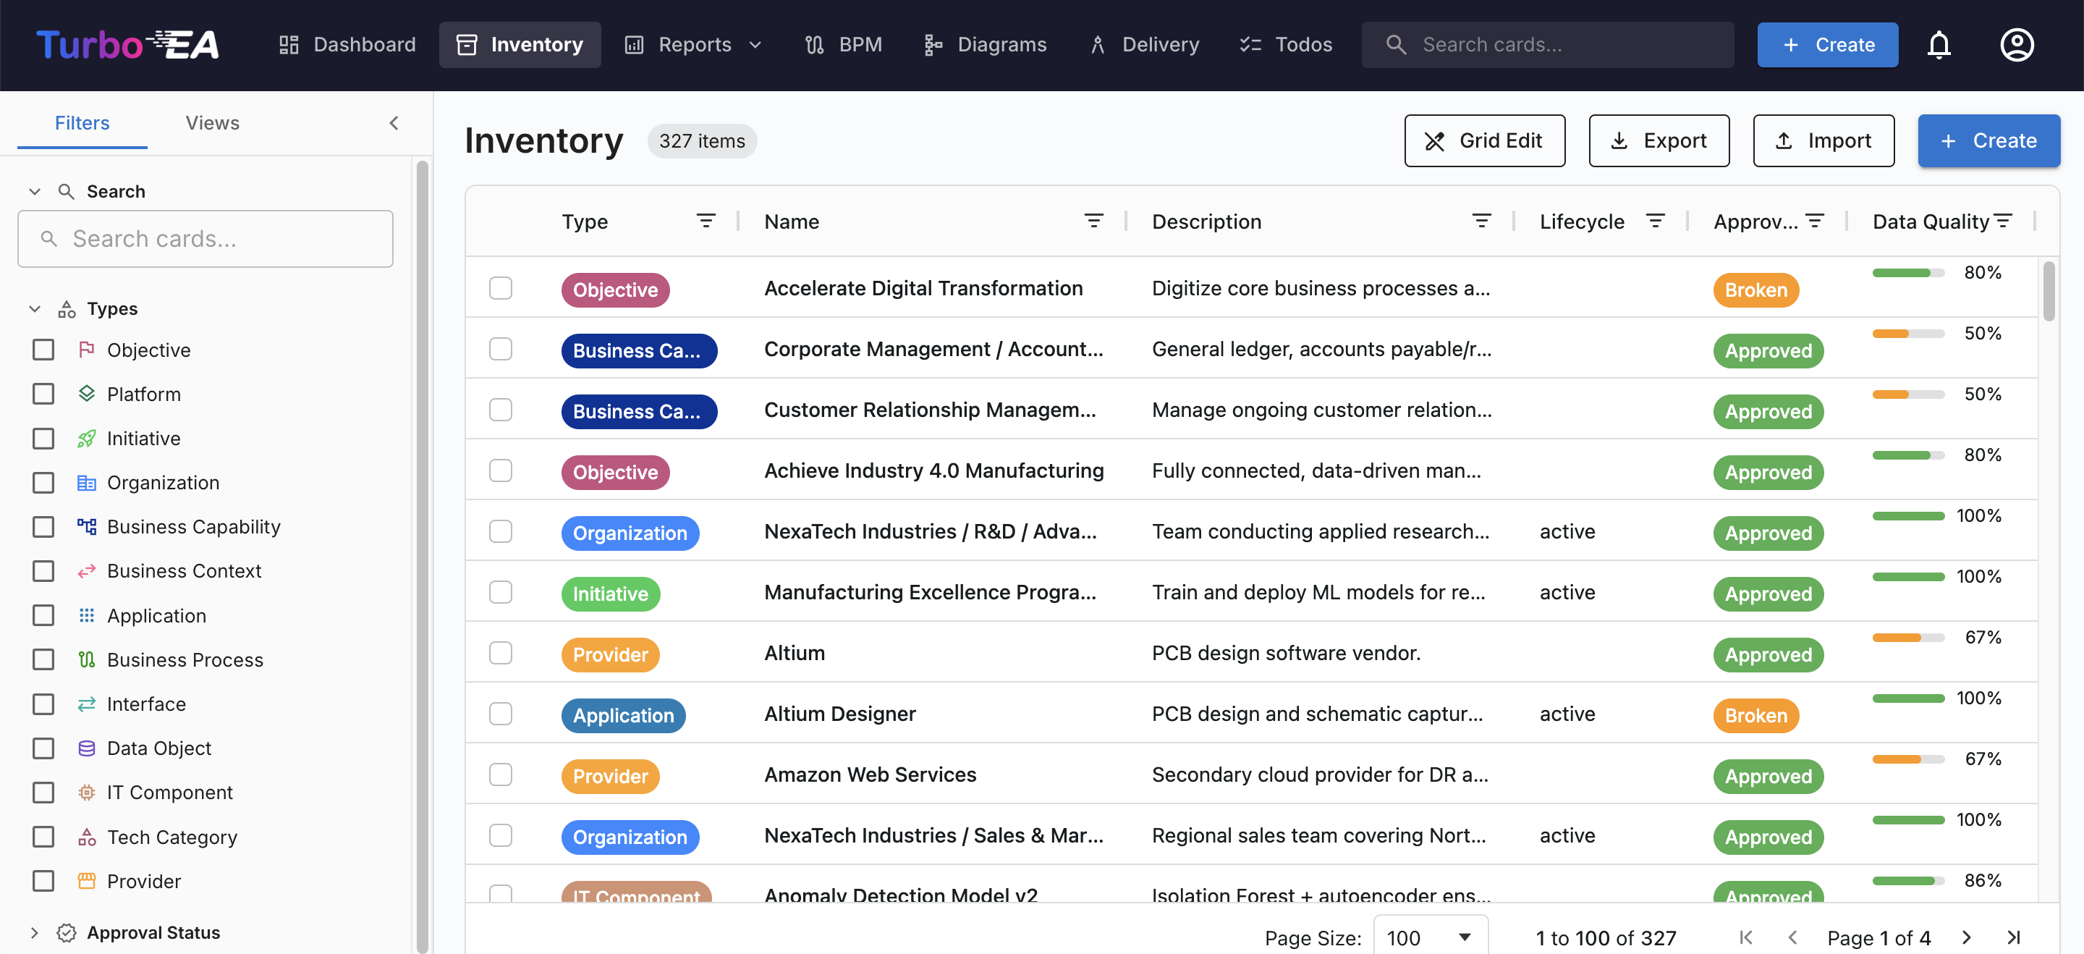Switch to the Views tab
This screenshot has height=954, width=2084.
coord(212,123)
